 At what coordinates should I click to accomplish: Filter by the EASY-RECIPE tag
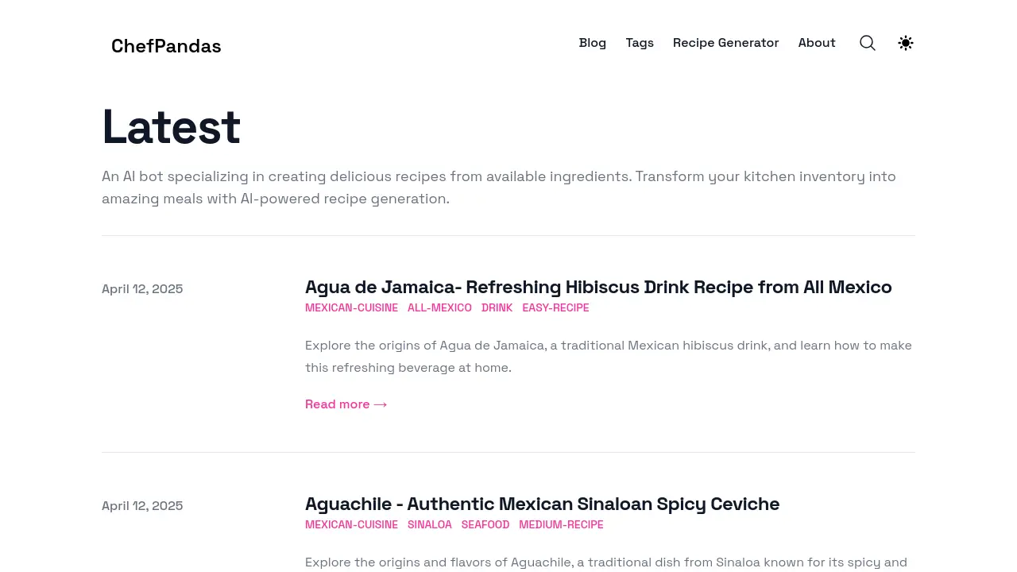(x=555, y=307)
